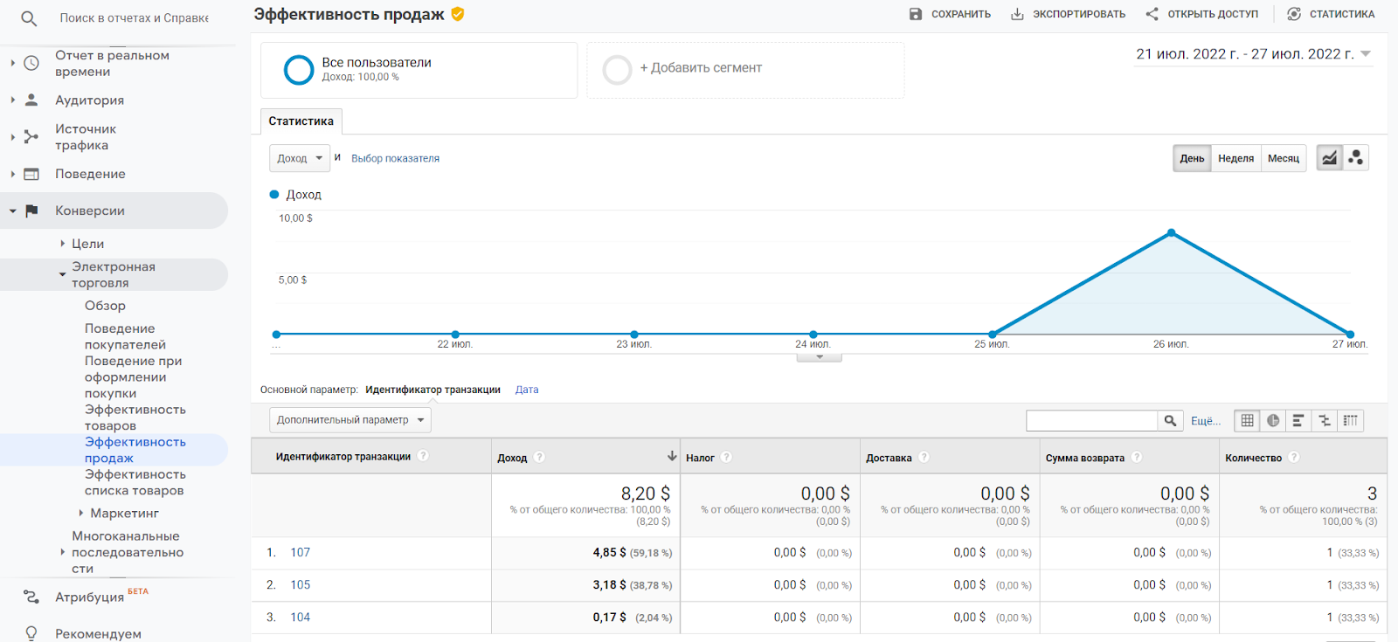1398x642 pixels.
Task: Select the performance bar view icon
Action: coord(1298,421)
